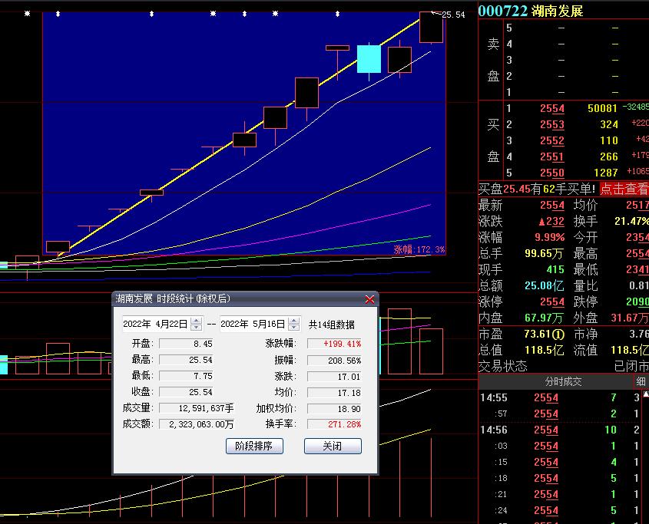Decrease the end date using down spinner
The image size is (649, 524).
[293, 328]
